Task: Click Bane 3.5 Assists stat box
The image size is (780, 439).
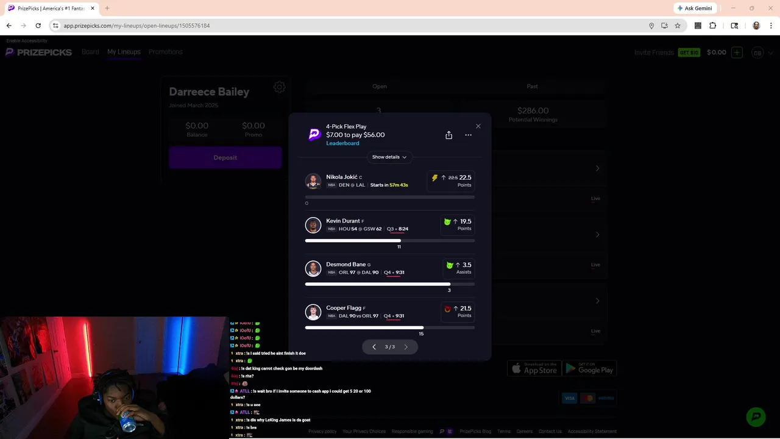Action: pos(459,268)
